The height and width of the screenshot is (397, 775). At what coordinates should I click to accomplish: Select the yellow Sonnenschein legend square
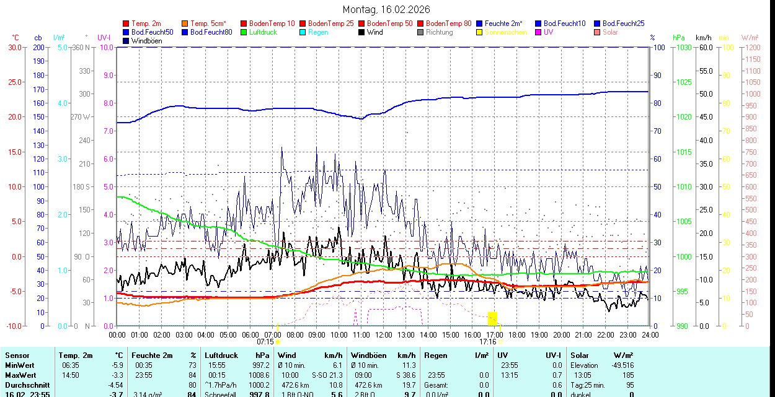pyautogui.click(x=480, y=32)
